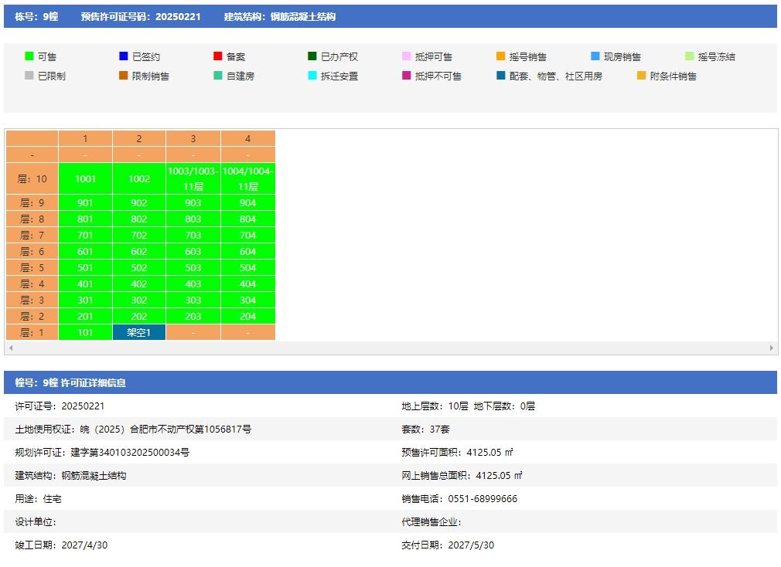Click the teal 自建房 legend swatch
781x567 pixels.
pyautogui.click(x=217, y=76)
